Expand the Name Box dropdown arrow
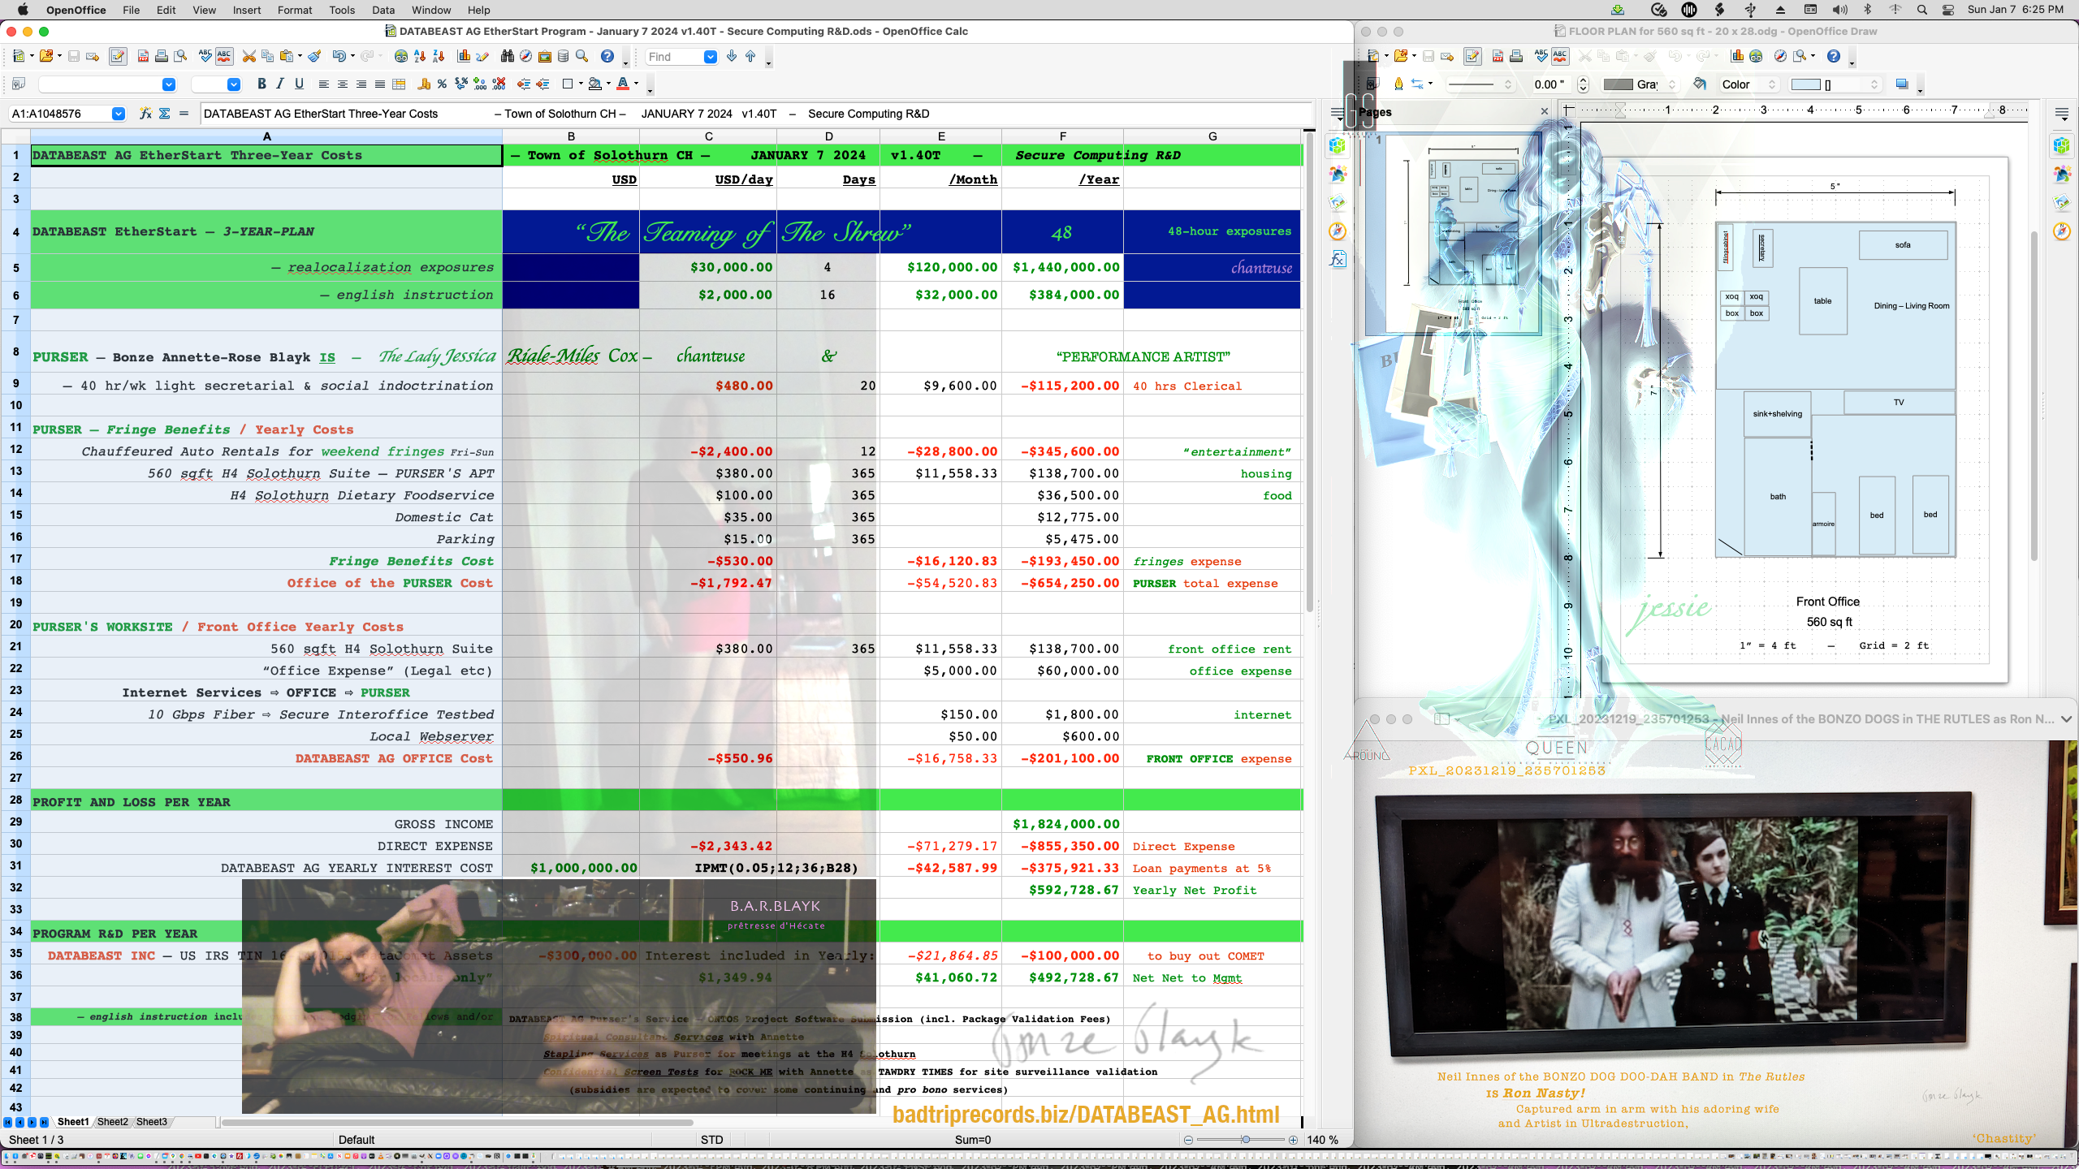 (x=118, y=114)
